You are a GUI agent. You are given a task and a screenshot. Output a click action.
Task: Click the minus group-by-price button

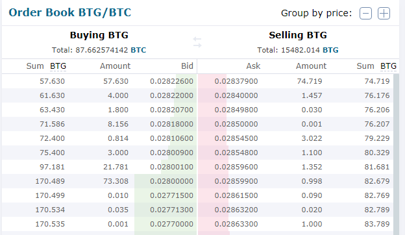point(365,14)
